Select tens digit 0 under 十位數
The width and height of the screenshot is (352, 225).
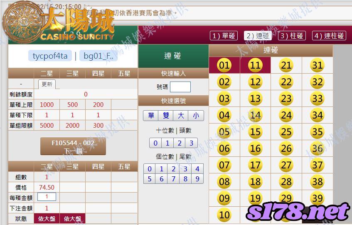(155, 143)
